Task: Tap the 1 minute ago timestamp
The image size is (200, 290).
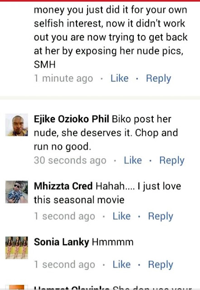Action: tap(63, 78)
